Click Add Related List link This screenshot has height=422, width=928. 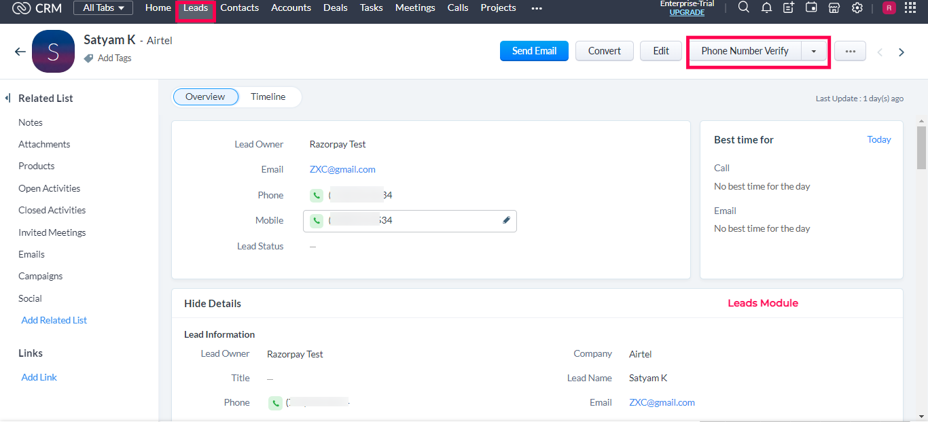[54, 320]
